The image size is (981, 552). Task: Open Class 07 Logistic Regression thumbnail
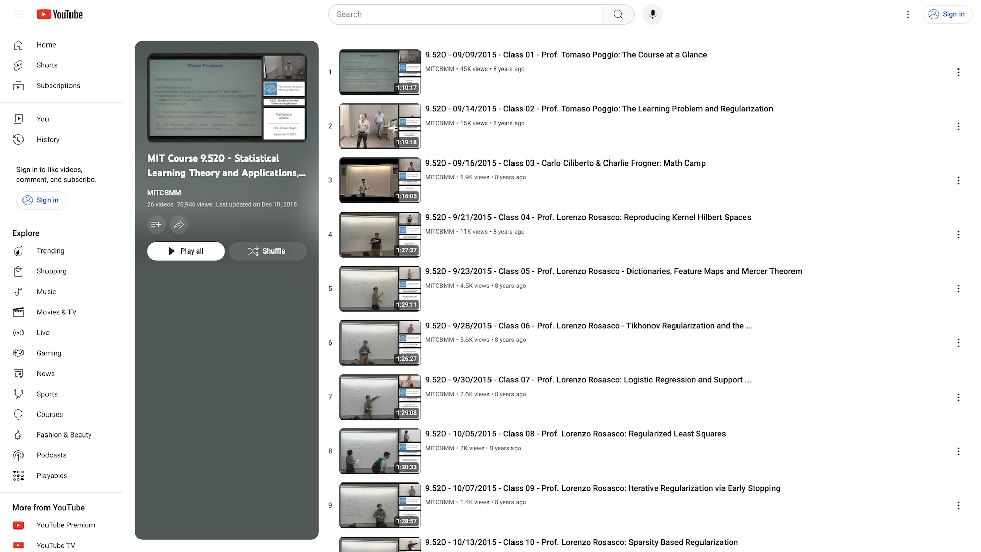pos(380,397)
